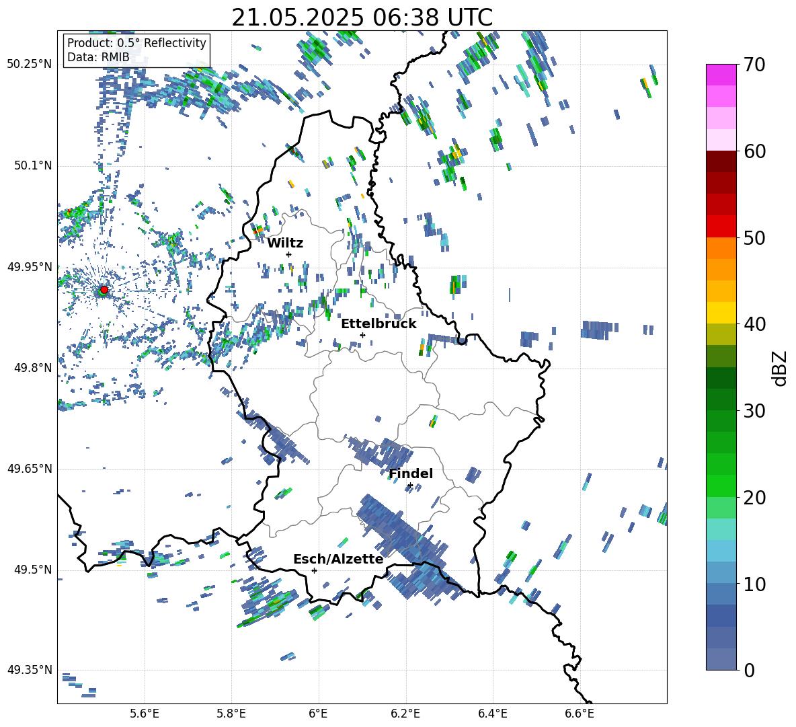796x727 pixels.
Task: Click the 49.95°N latitude label
Action: point(30,267)
